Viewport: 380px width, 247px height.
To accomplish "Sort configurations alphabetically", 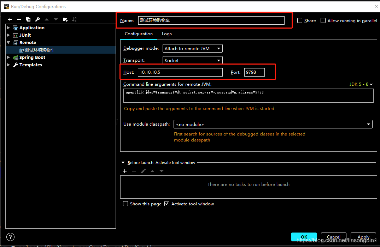I will [x=74, y=19].
